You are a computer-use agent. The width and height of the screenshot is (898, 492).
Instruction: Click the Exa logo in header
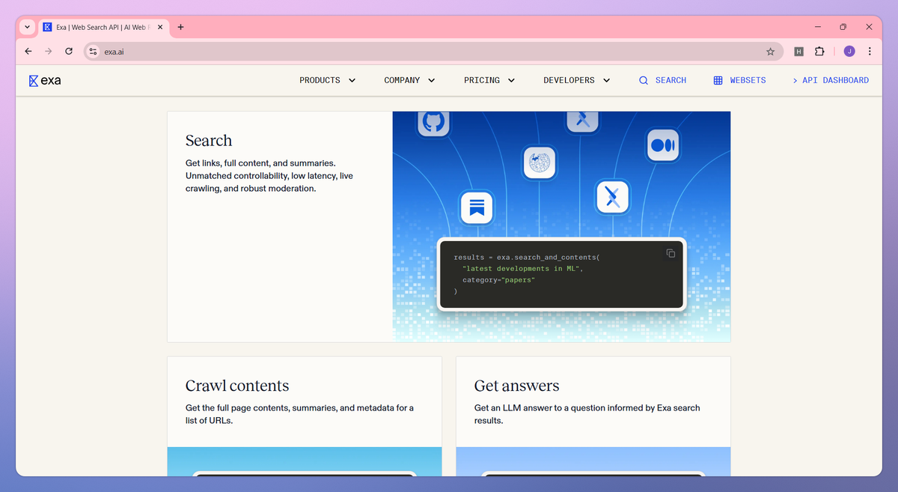tap(45, 81)
